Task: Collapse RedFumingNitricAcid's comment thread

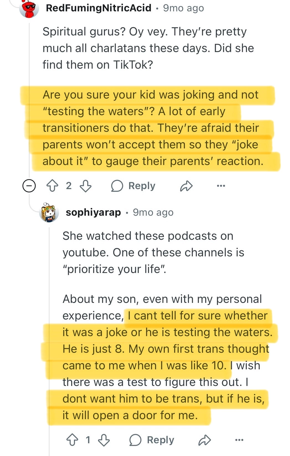Action: [29, 186]
